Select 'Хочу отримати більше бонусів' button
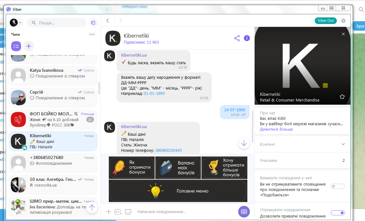The width and height of the screenshot is (365, 221). (x=224, y=168)
